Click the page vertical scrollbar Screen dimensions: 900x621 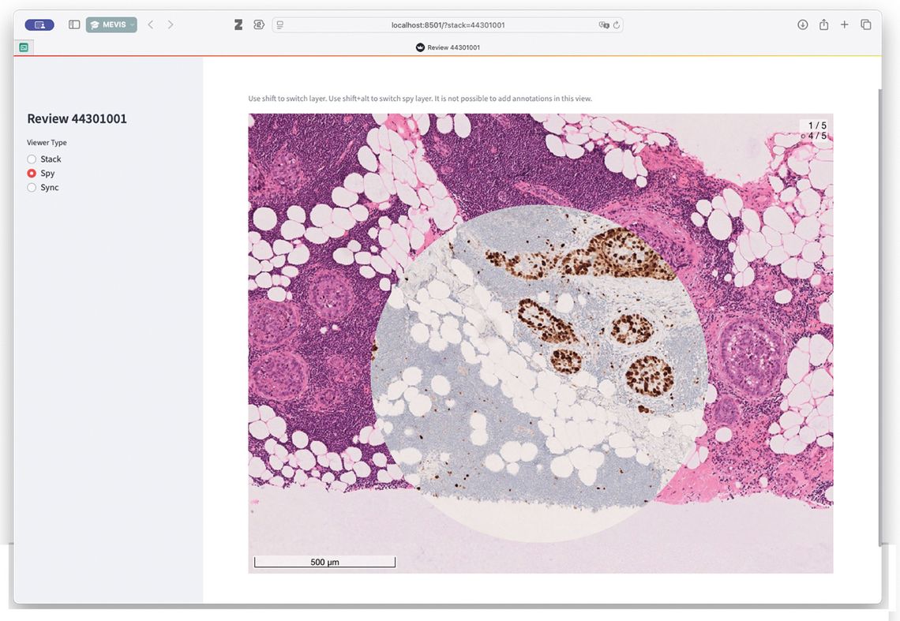pyautogui.click(x=879, y=316)
